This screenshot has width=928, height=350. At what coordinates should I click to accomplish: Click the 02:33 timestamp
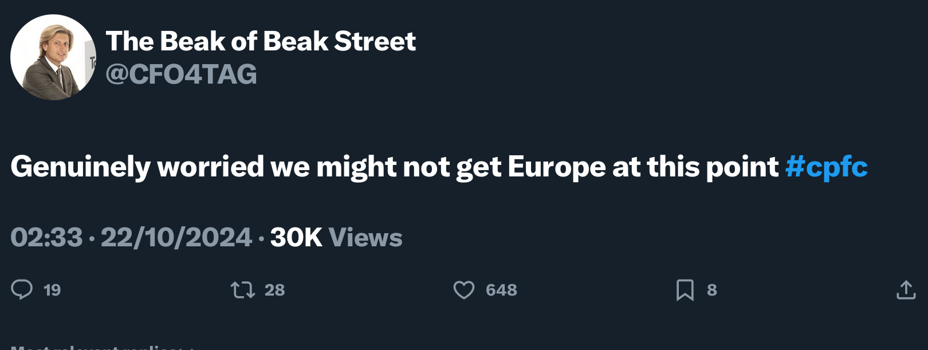click(46, 238)
